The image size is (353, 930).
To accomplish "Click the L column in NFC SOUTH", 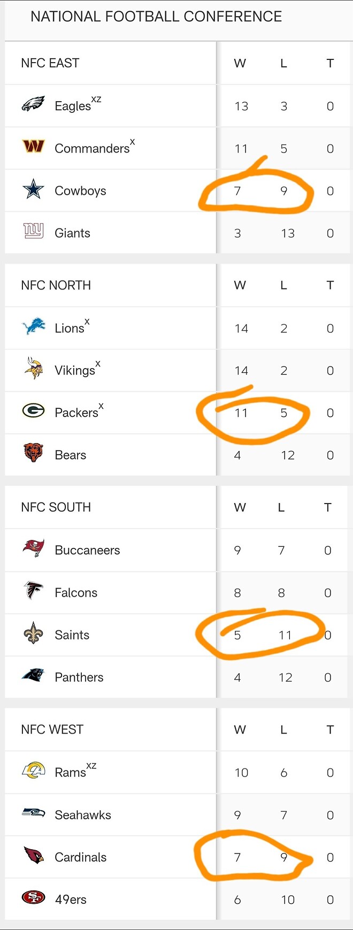I will pos(281,507).
